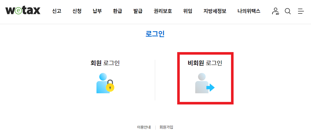This screenshot has height=138, width=311.
Task: Open the MY user profile icon
Action: [275, 11]
